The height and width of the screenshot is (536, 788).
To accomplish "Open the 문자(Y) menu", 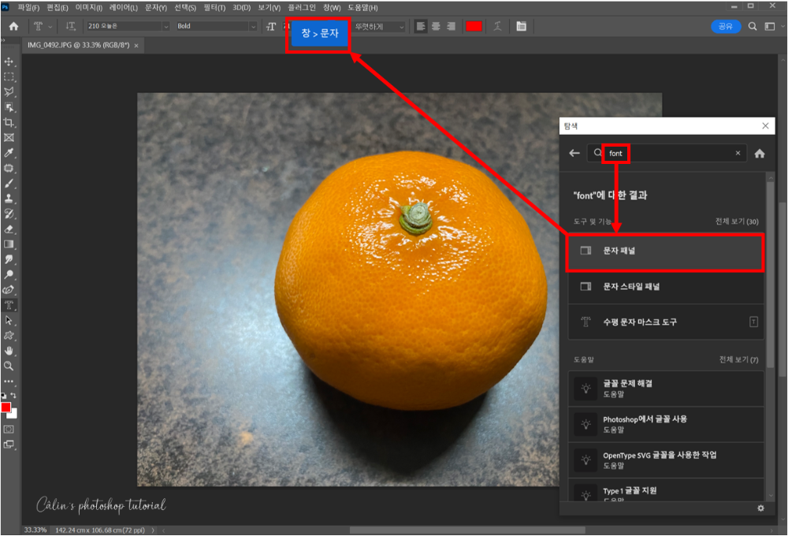I will click(x=156, y=8).
